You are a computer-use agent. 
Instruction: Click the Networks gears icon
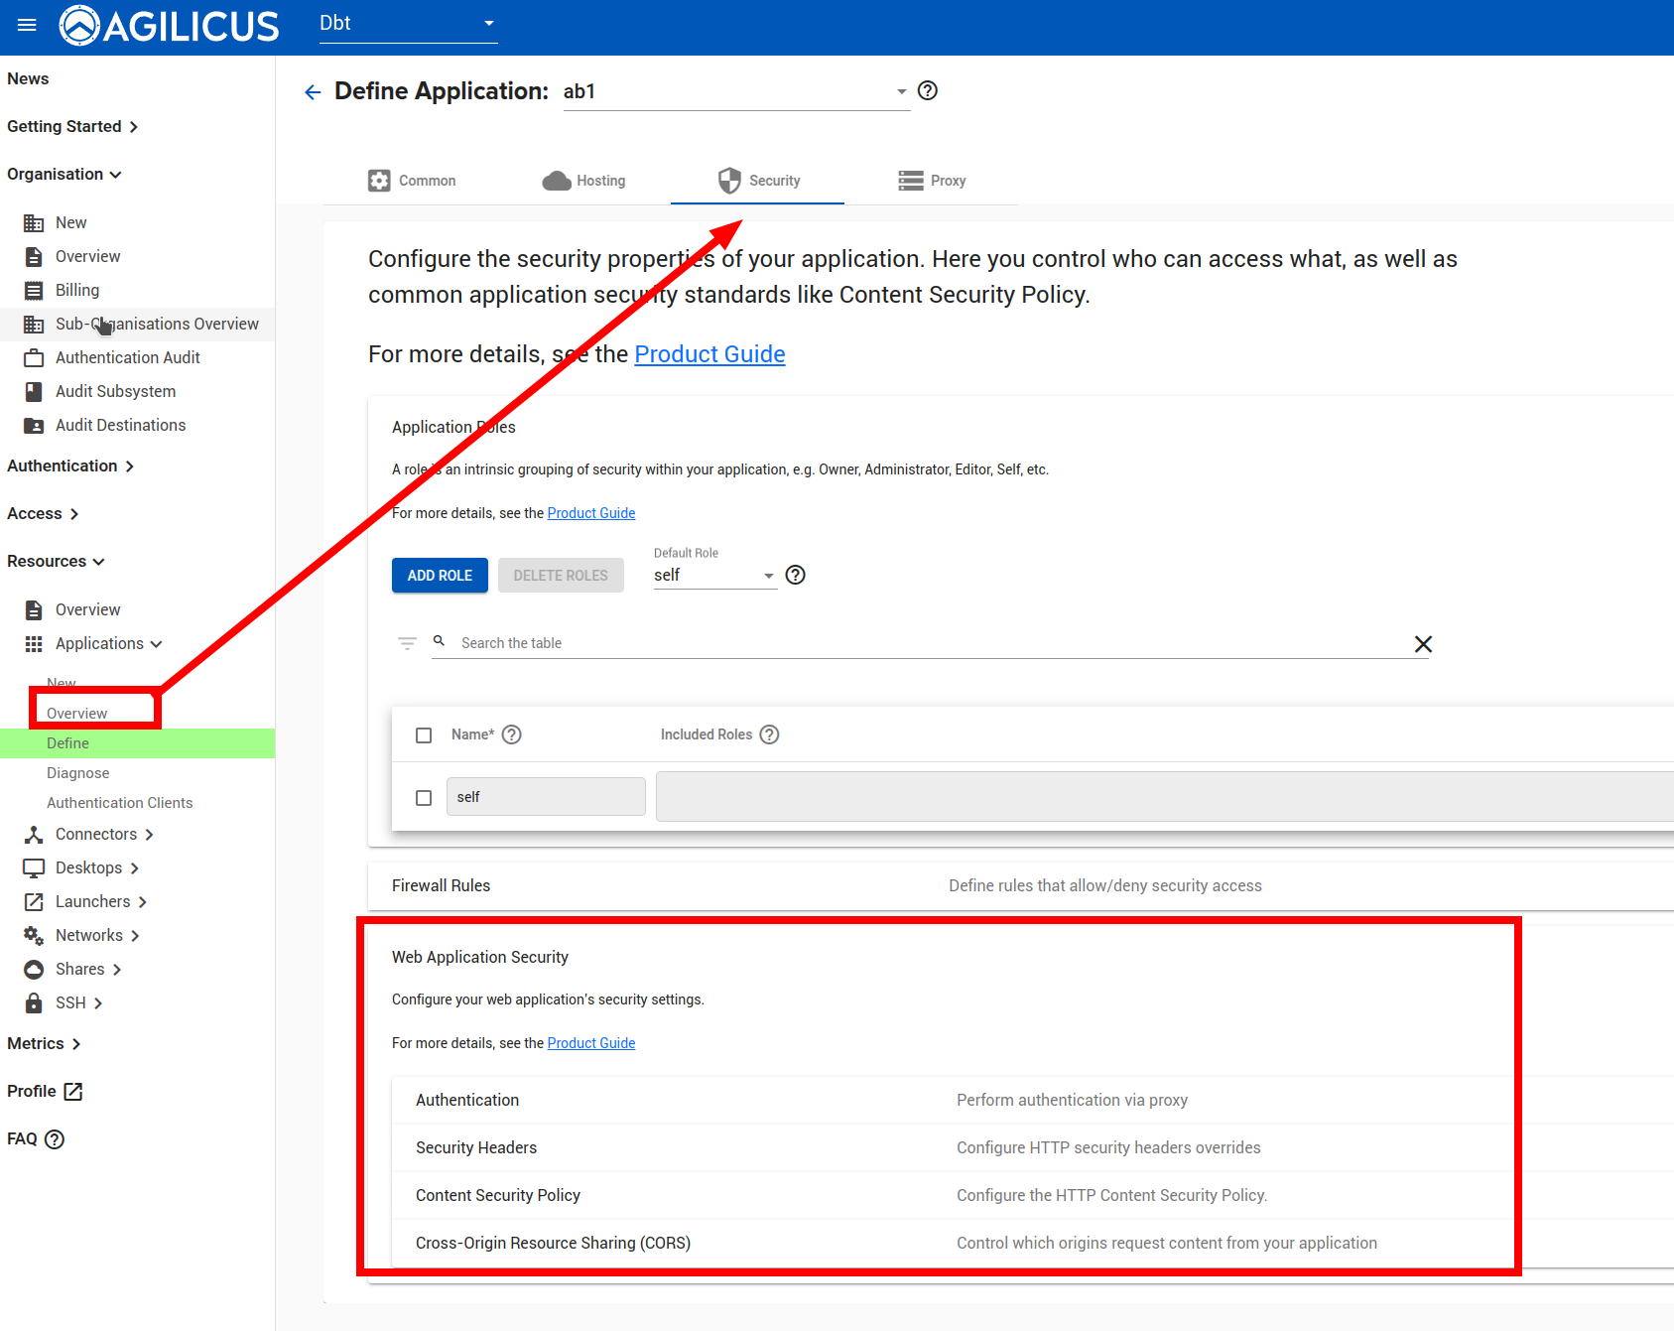point(34,935)
